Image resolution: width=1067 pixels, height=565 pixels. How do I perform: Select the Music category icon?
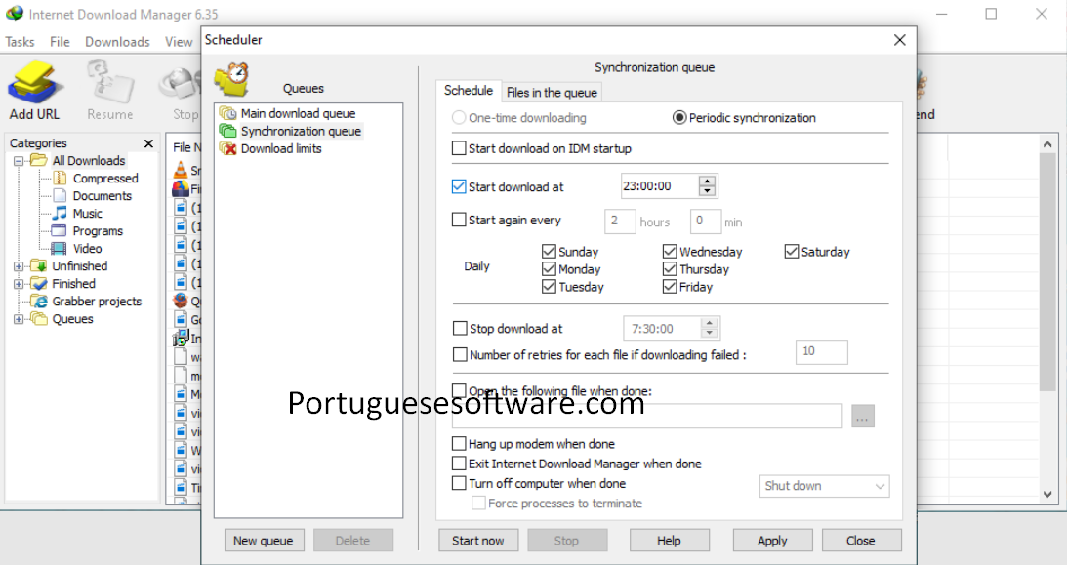pyautogui.click(x=61, y=213)
